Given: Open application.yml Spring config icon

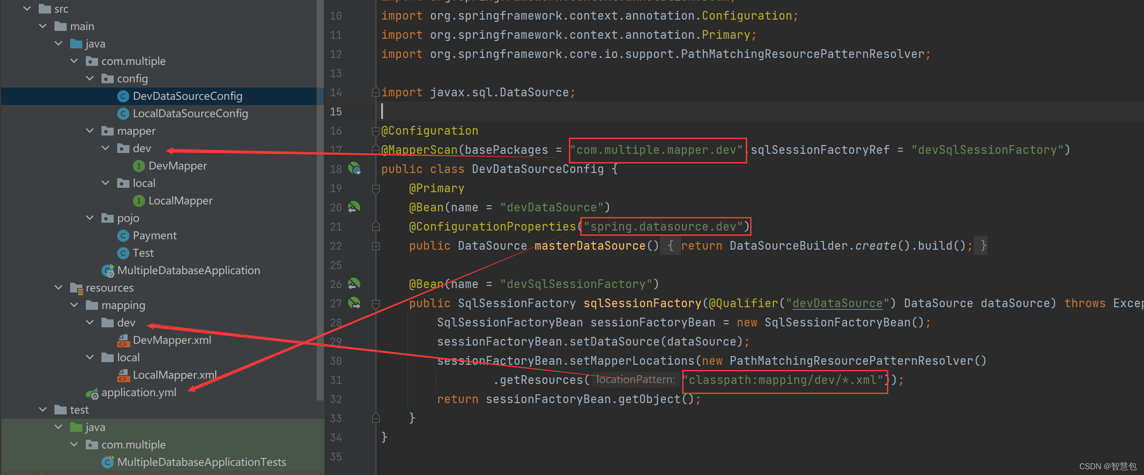Looking at the screenshot, I should tap(92, 393).
